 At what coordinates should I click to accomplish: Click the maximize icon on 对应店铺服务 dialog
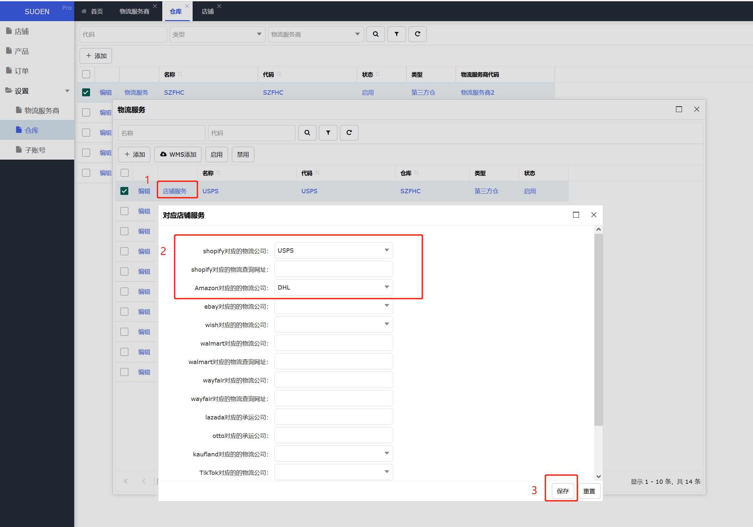pos(576,215)
